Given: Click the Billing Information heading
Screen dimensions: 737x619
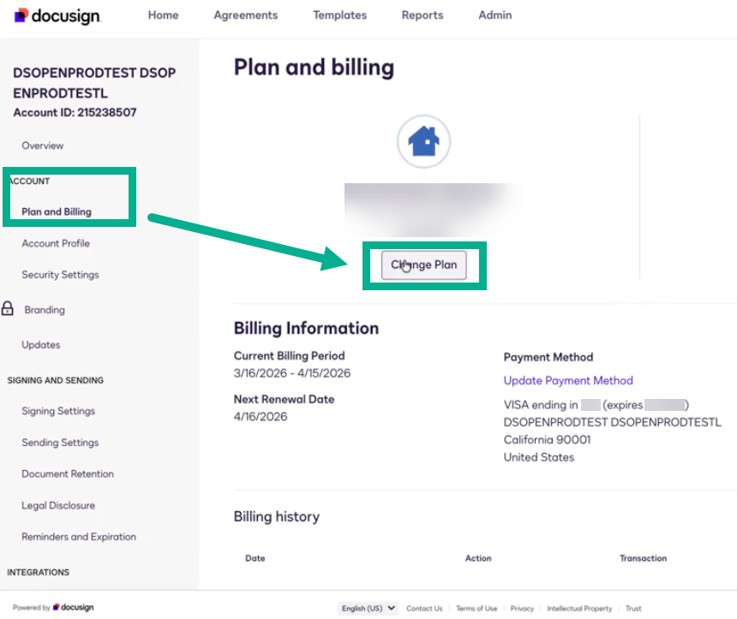Looking at the screenshot, I should coord(306,328).
